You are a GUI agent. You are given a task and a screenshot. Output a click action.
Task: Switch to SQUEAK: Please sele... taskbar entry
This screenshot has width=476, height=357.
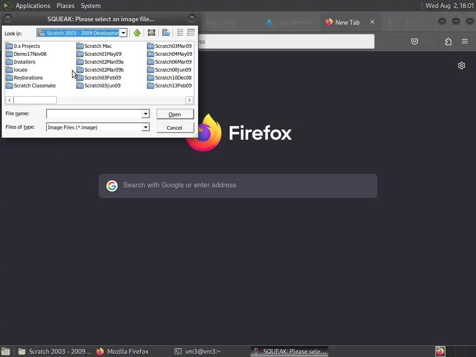click(x=289, y=351)
